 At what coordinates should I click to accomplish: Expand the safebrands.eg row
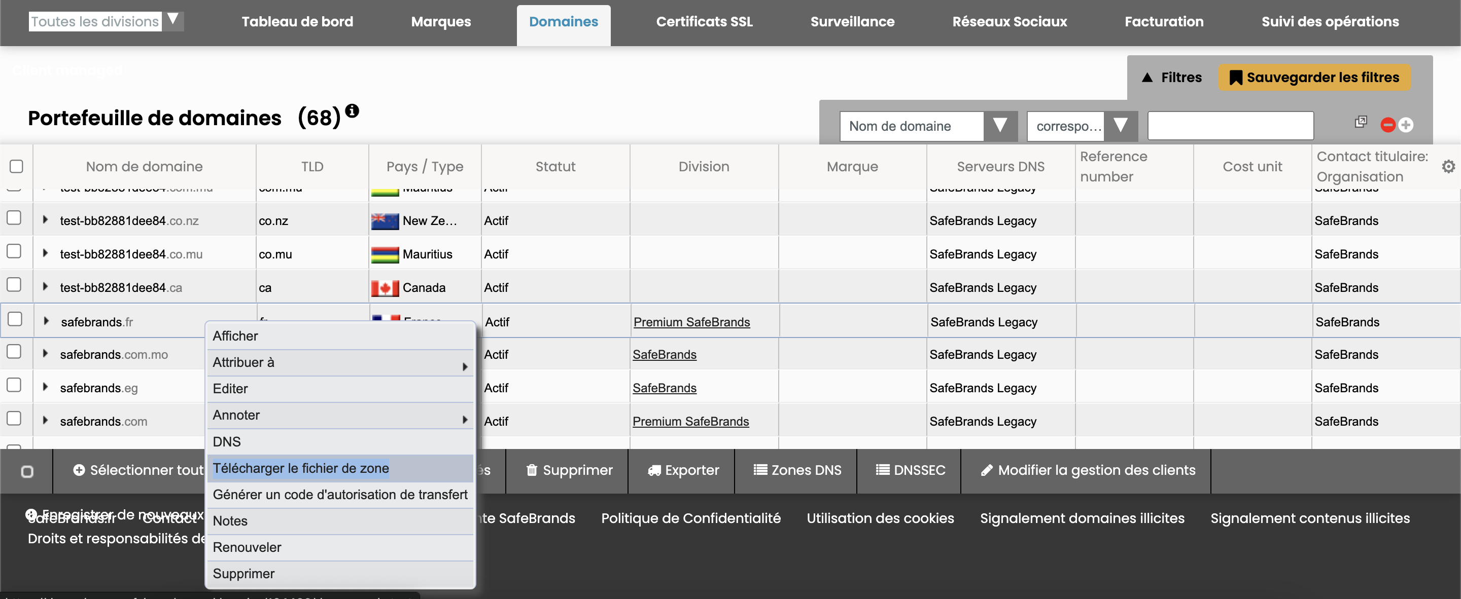45,387
